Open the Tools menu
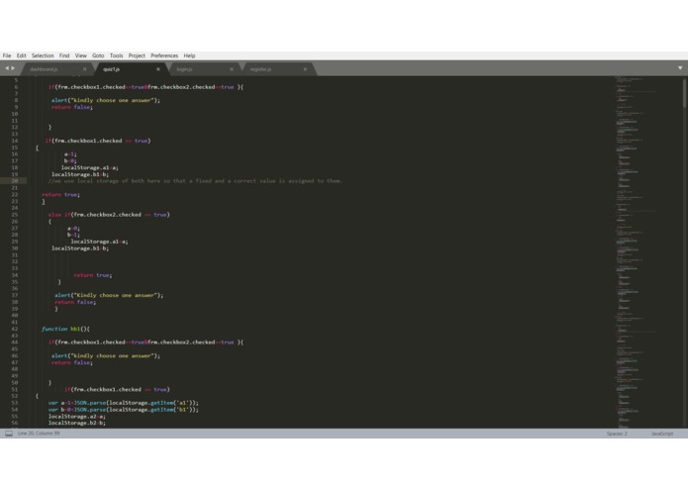688x489 pixels. (116, 55)
